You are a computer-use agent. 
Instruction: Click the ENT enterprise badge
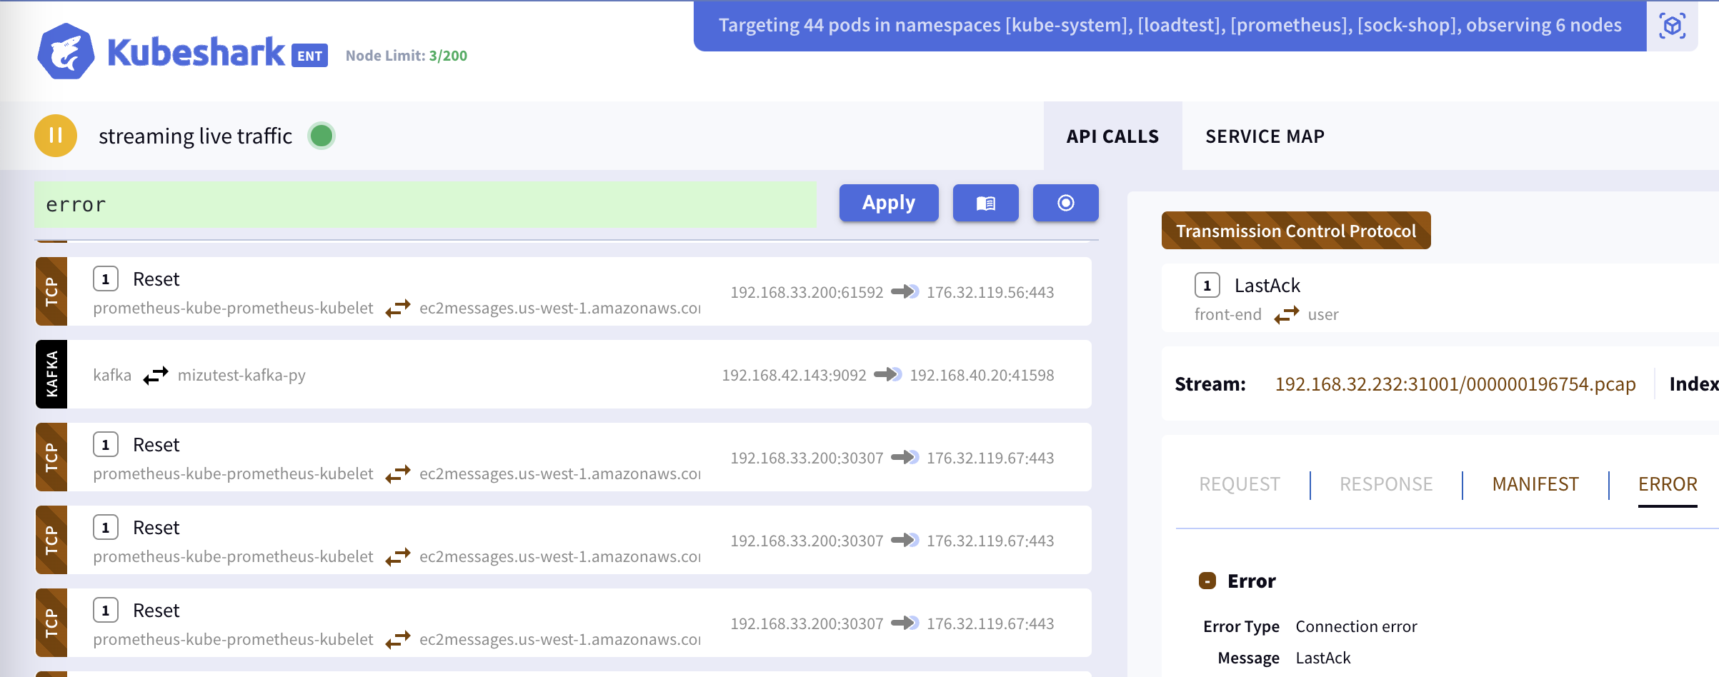pos(309,56)
